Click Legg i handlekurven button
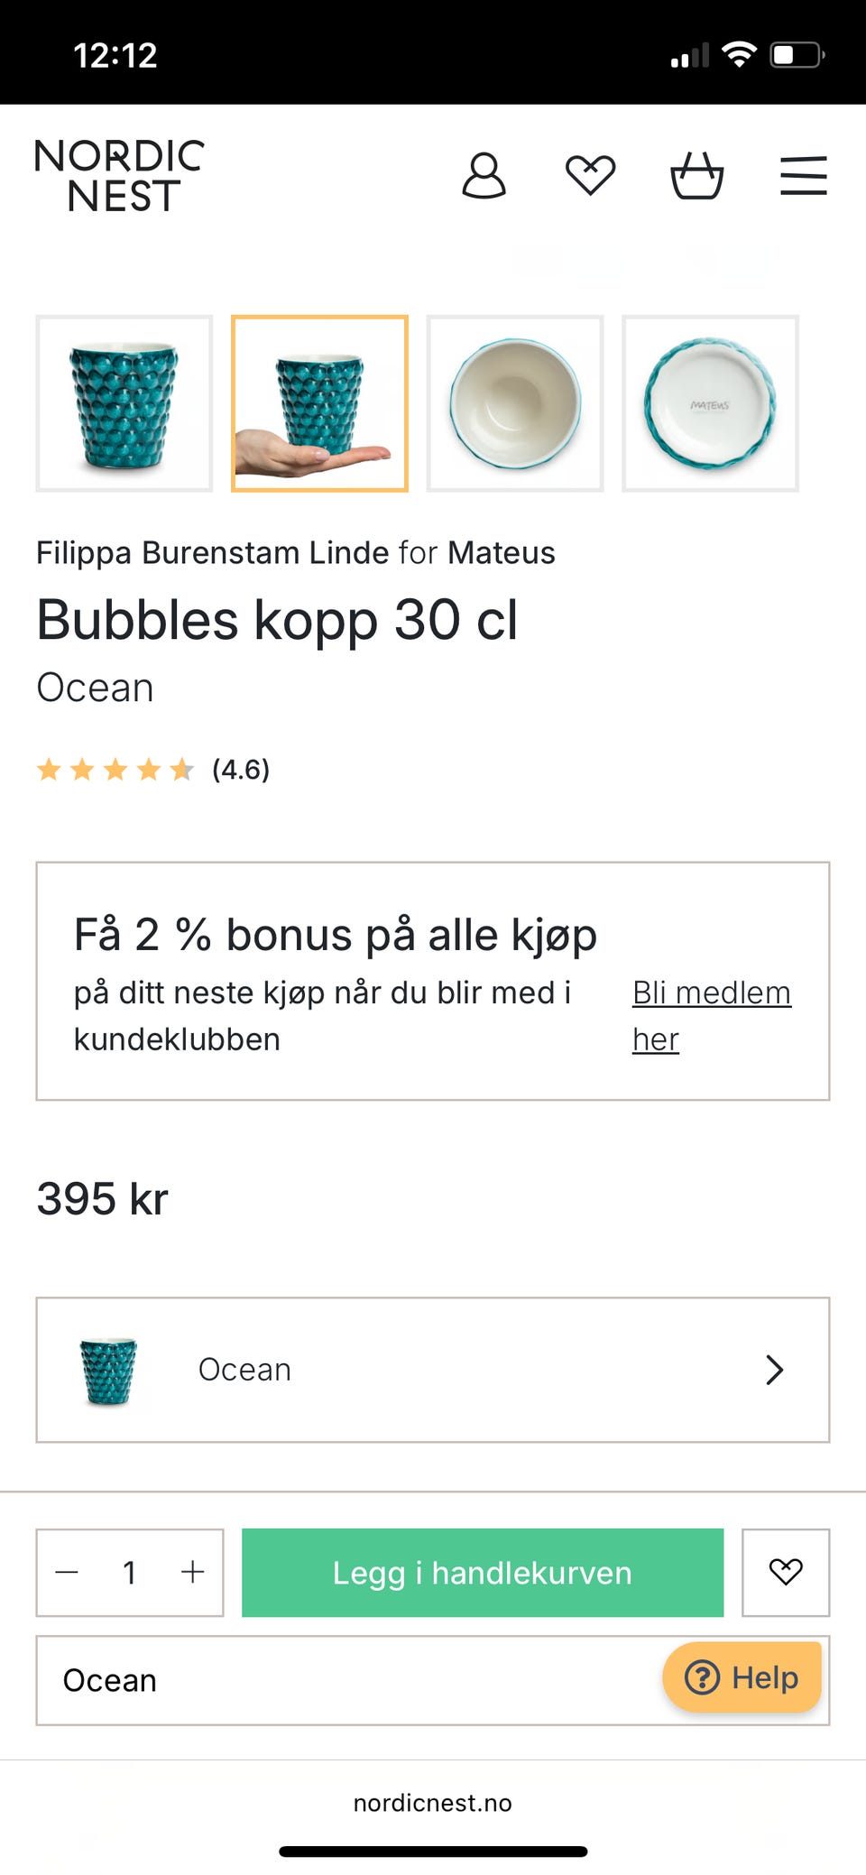The image size is (866, 1875). pos(482,1573)
